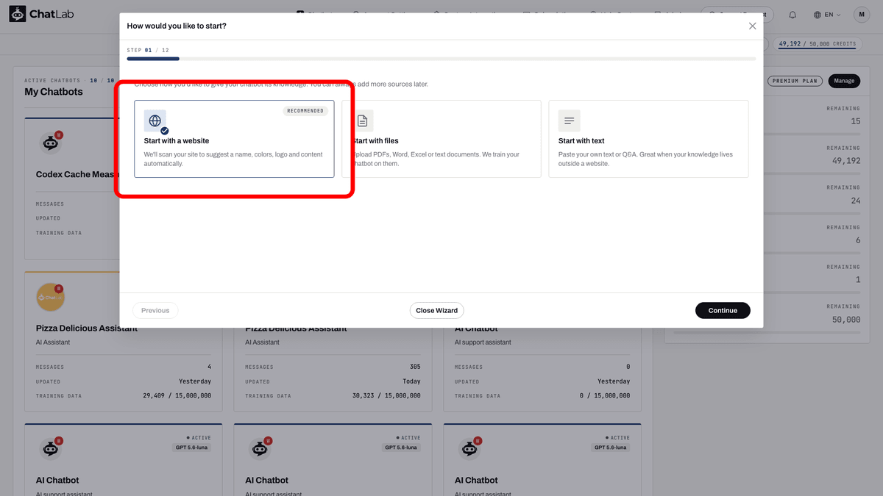The height and width of the screenshot is (496, 883).
Task: Click the STEP 01 / 12 label
Action: (x=148, y=50)
